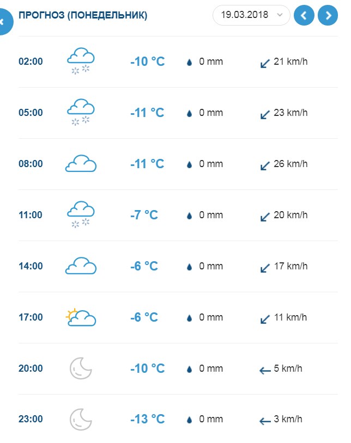Image resolution: width=351 pixels, height=443 pixels.
Task: Open the 19.03.2018 date dropdown
Action: (x=251, y=15)
